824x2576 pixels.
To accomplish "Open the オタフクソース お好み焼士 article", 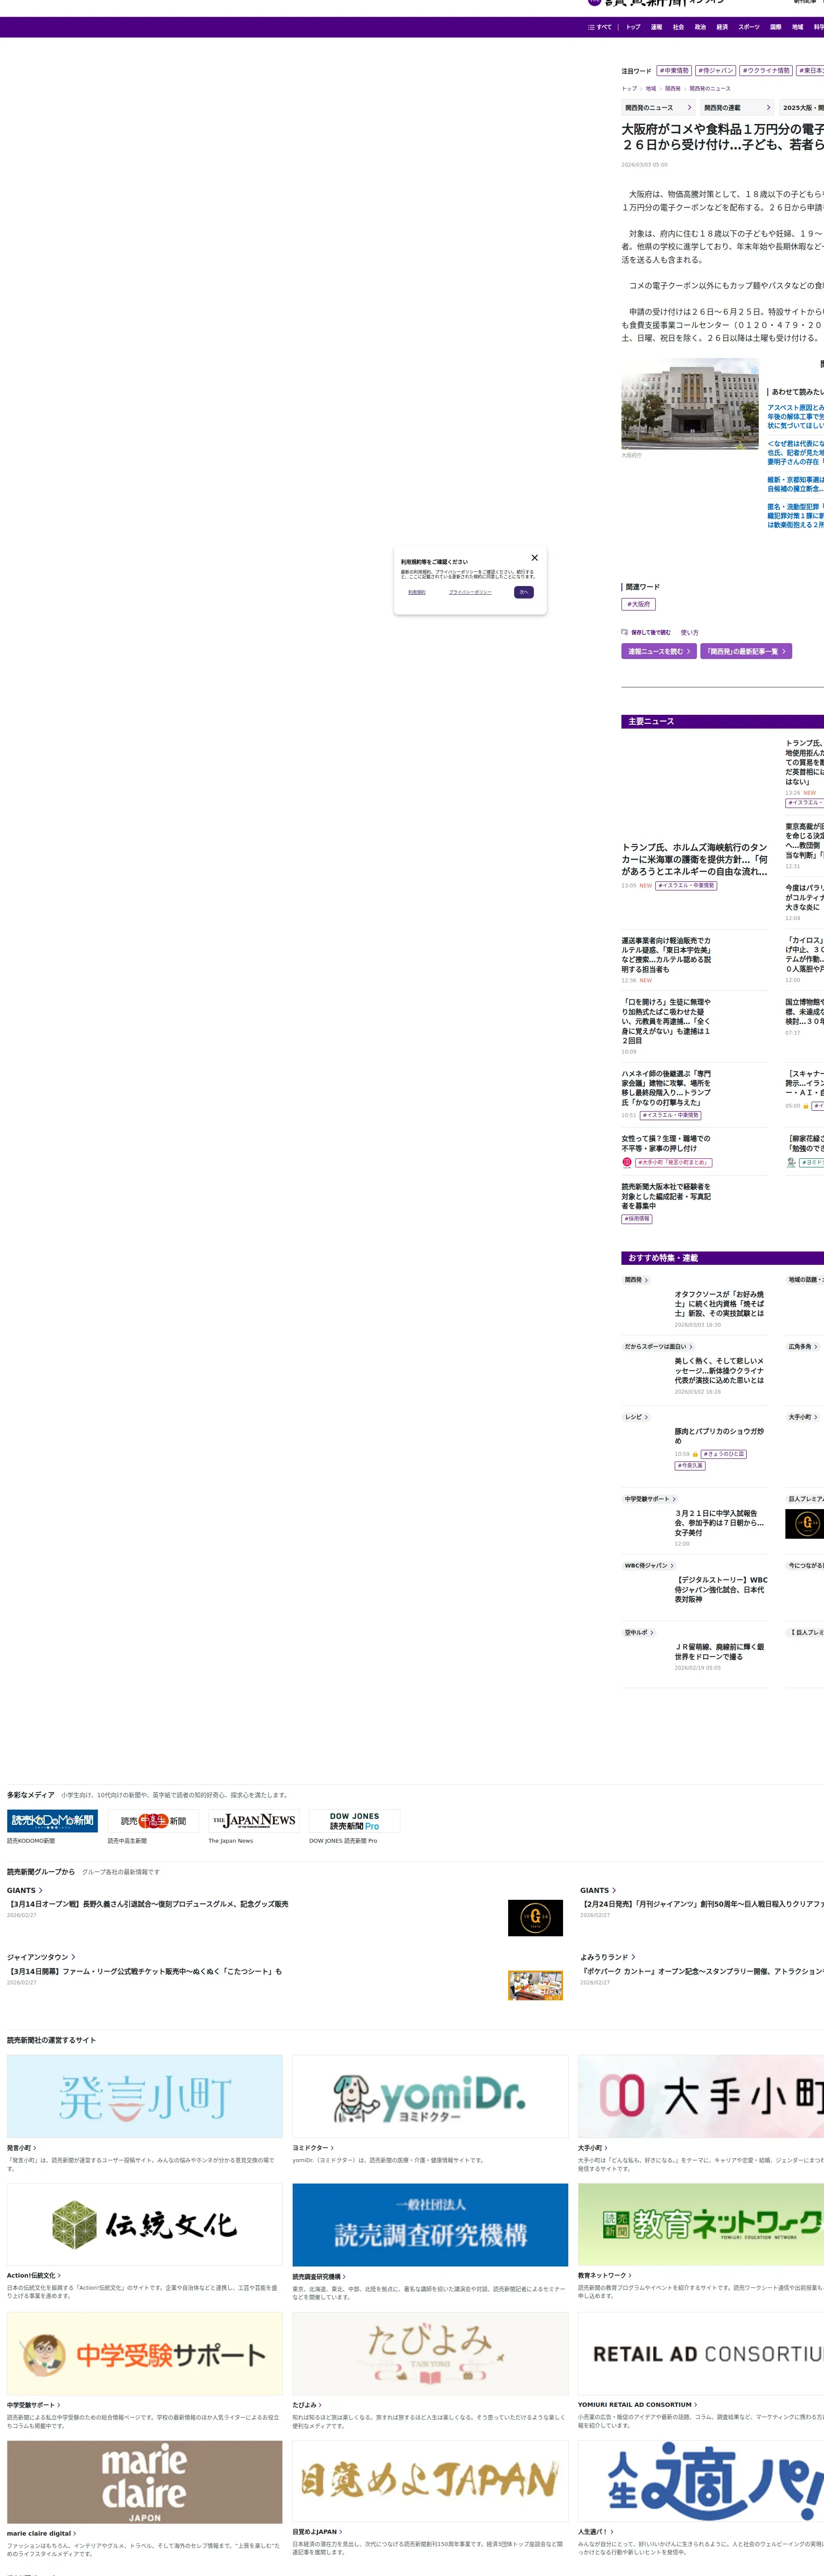I will click(x=719, y=1304).
